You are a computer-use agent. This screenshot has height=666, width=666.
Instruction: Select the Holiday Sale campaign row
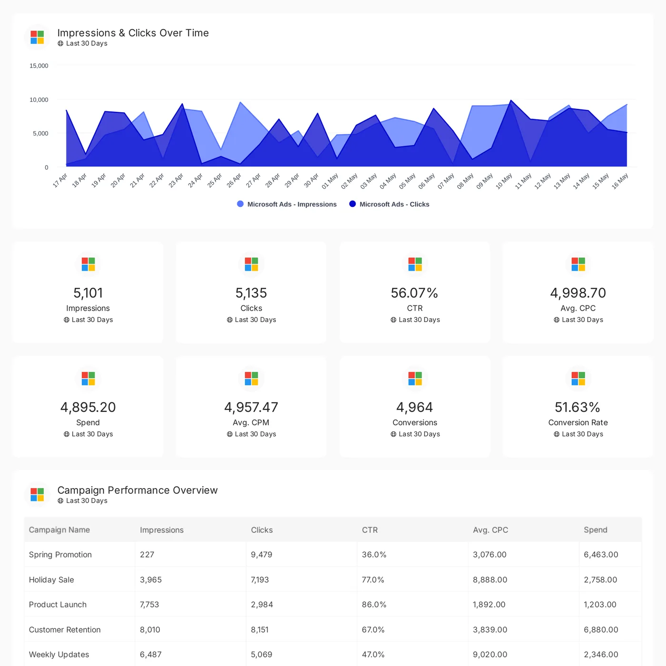click(x=333, y=580)
